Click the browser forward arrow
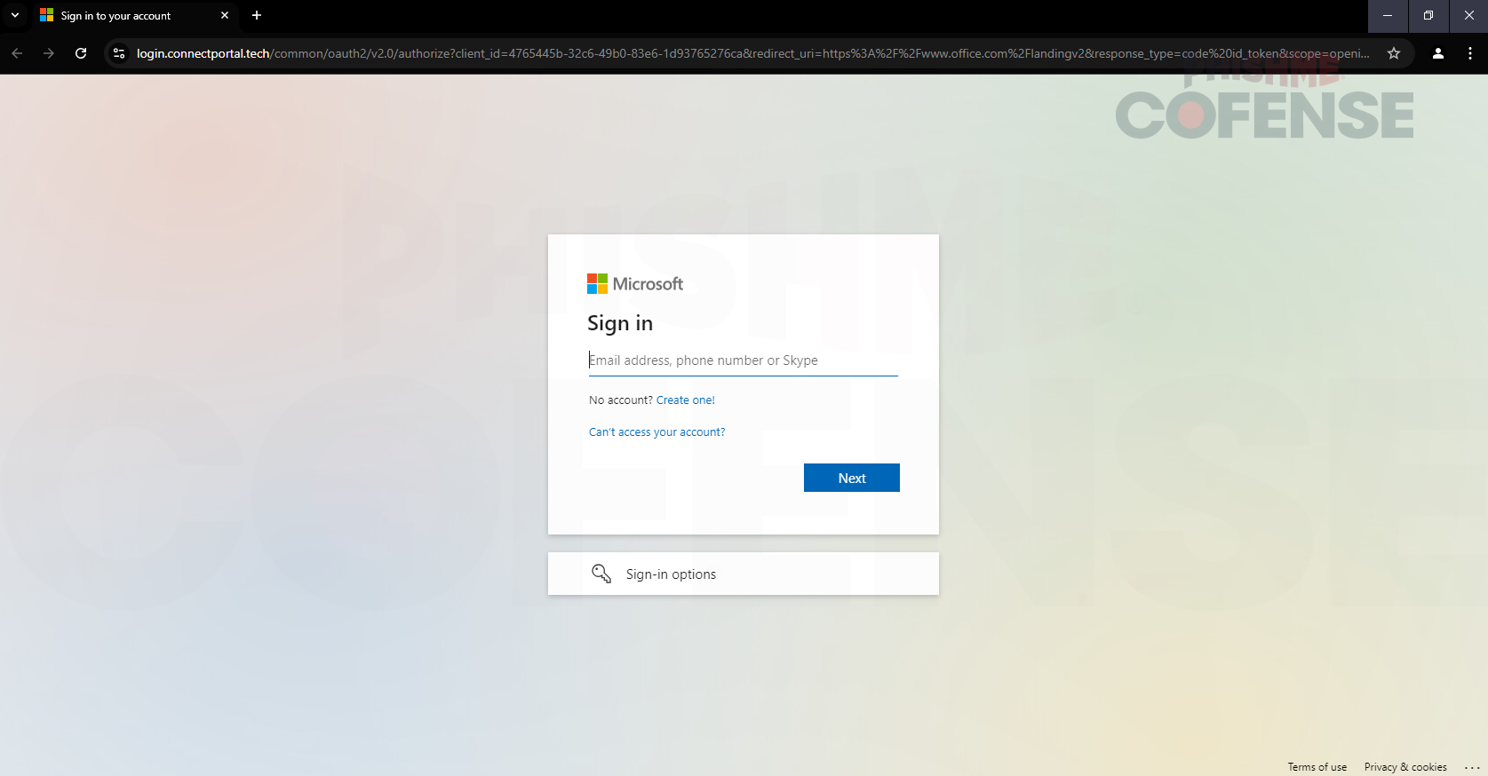The height and width of the screenshot is (776, 1488). [49, 53]
